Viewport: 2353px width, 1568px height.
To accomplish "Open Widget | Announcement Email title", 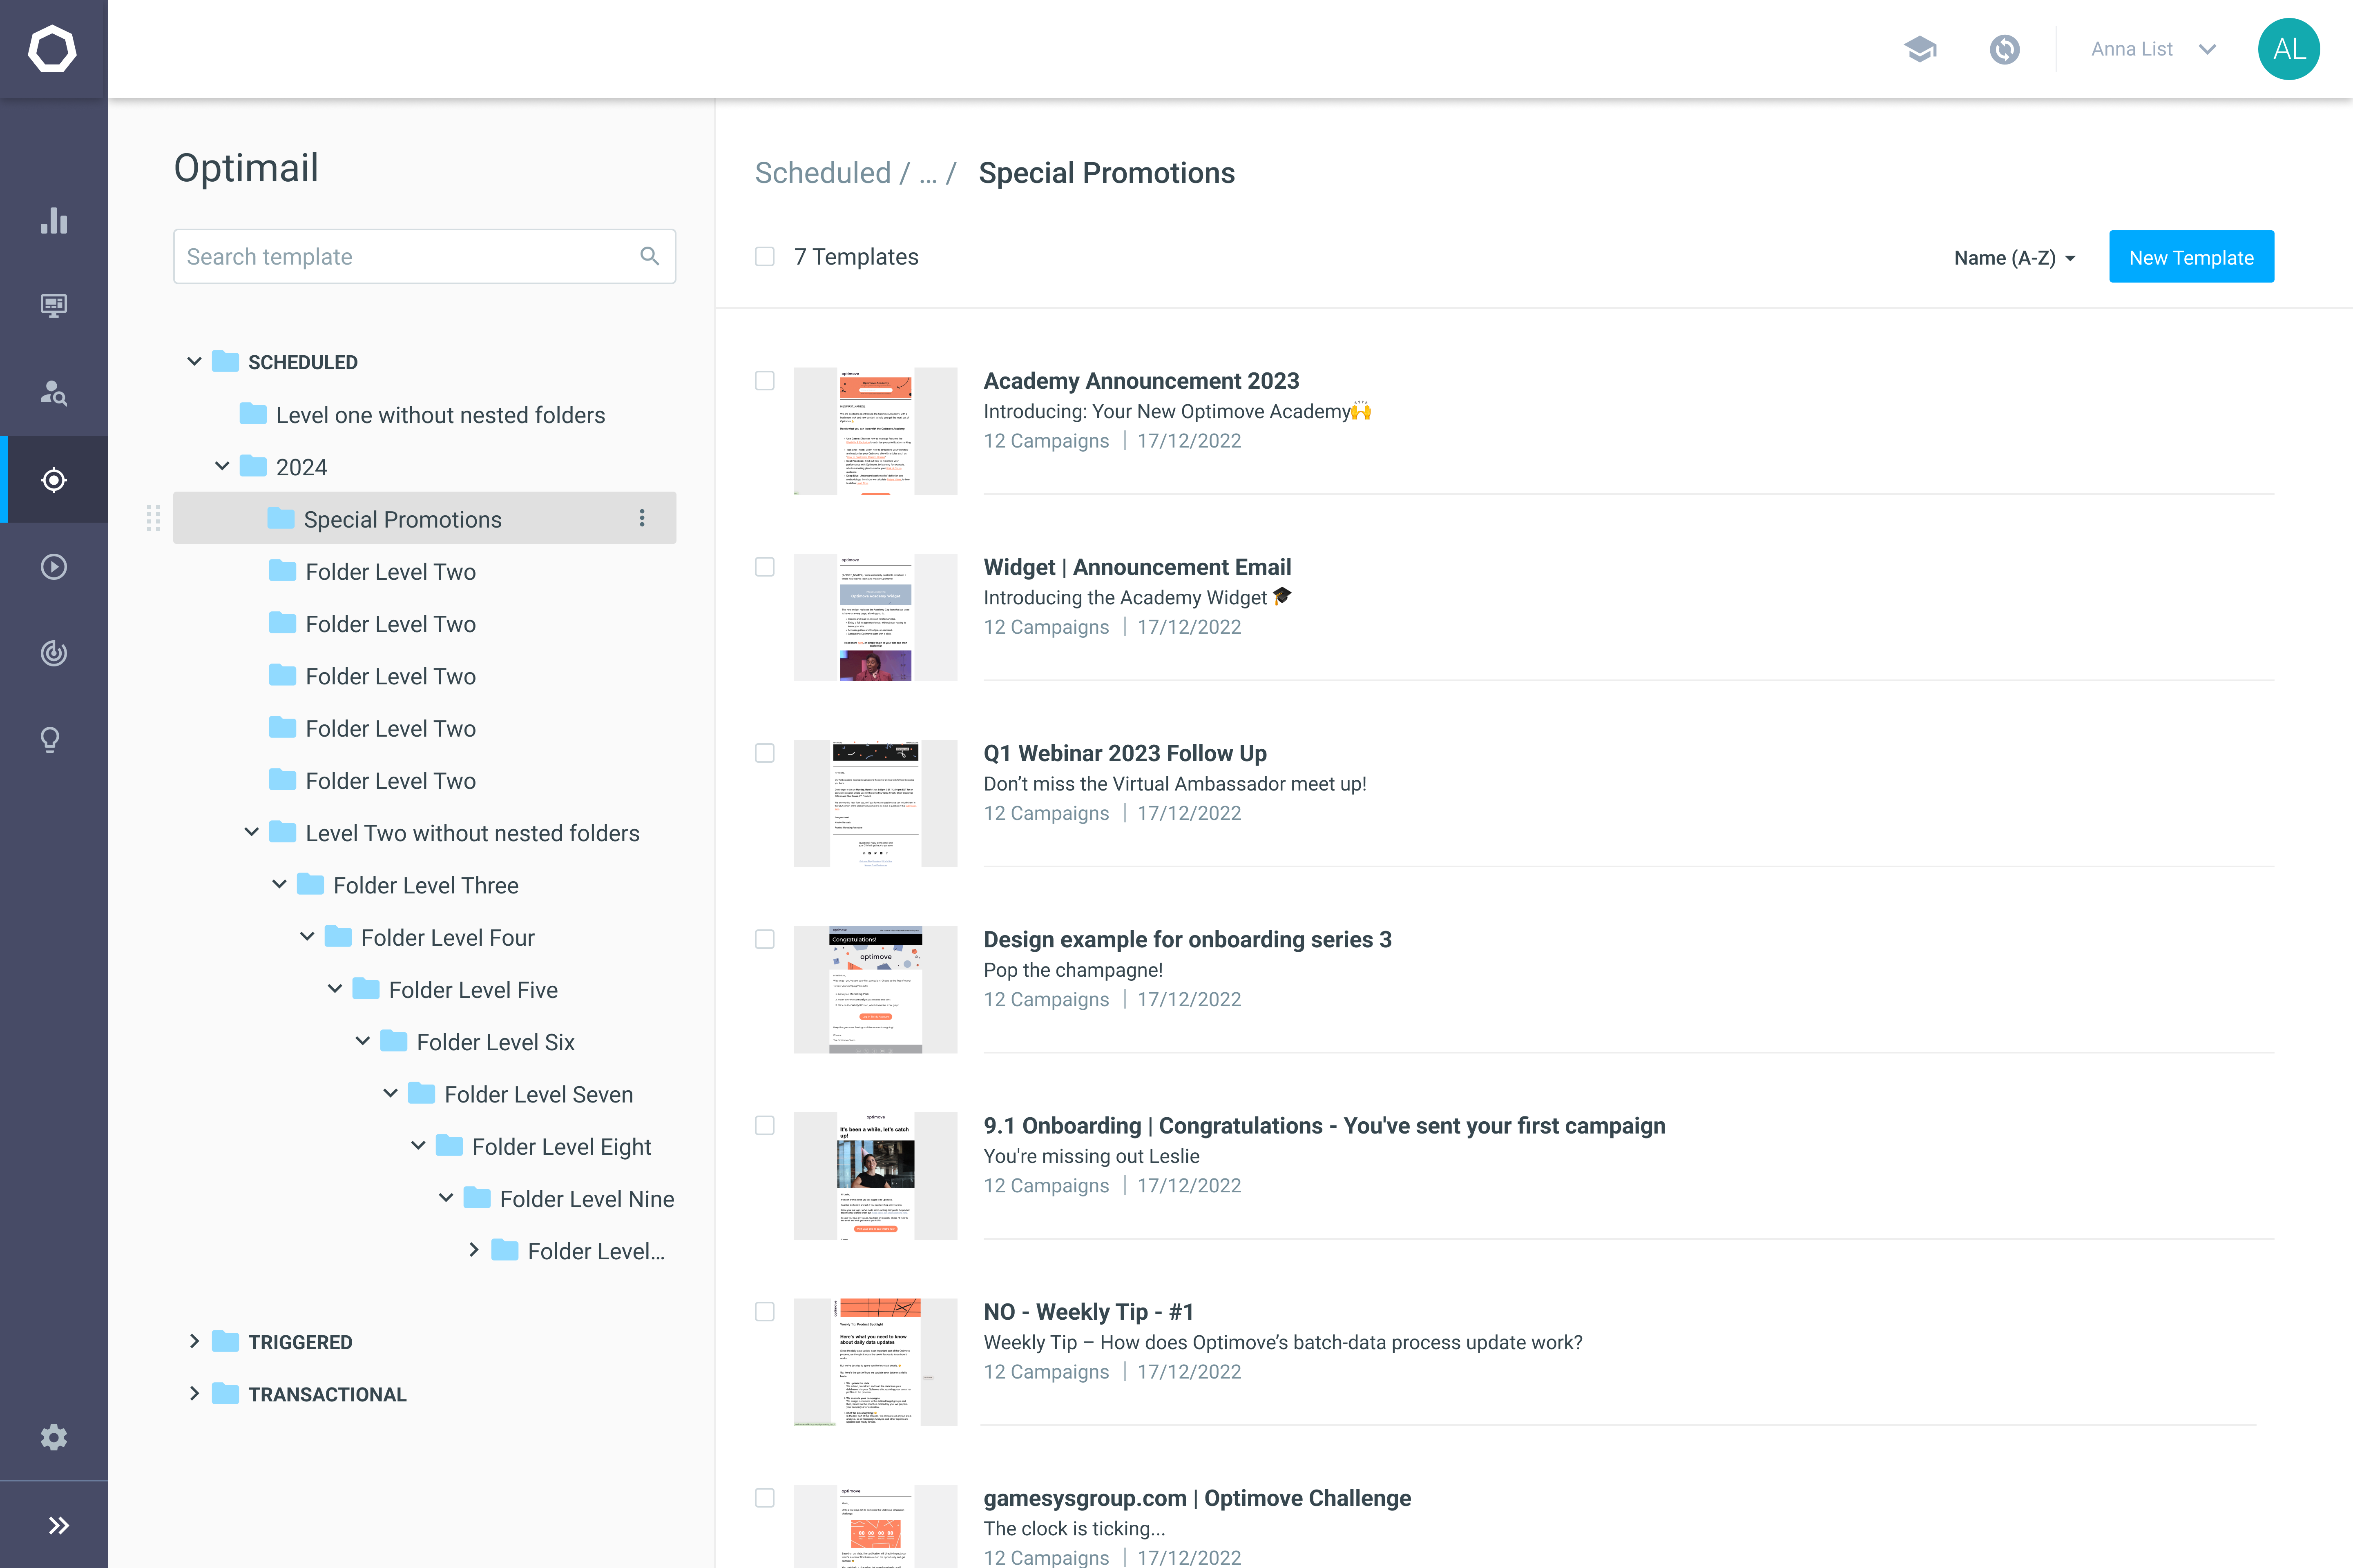I will tap(1136, 567).
